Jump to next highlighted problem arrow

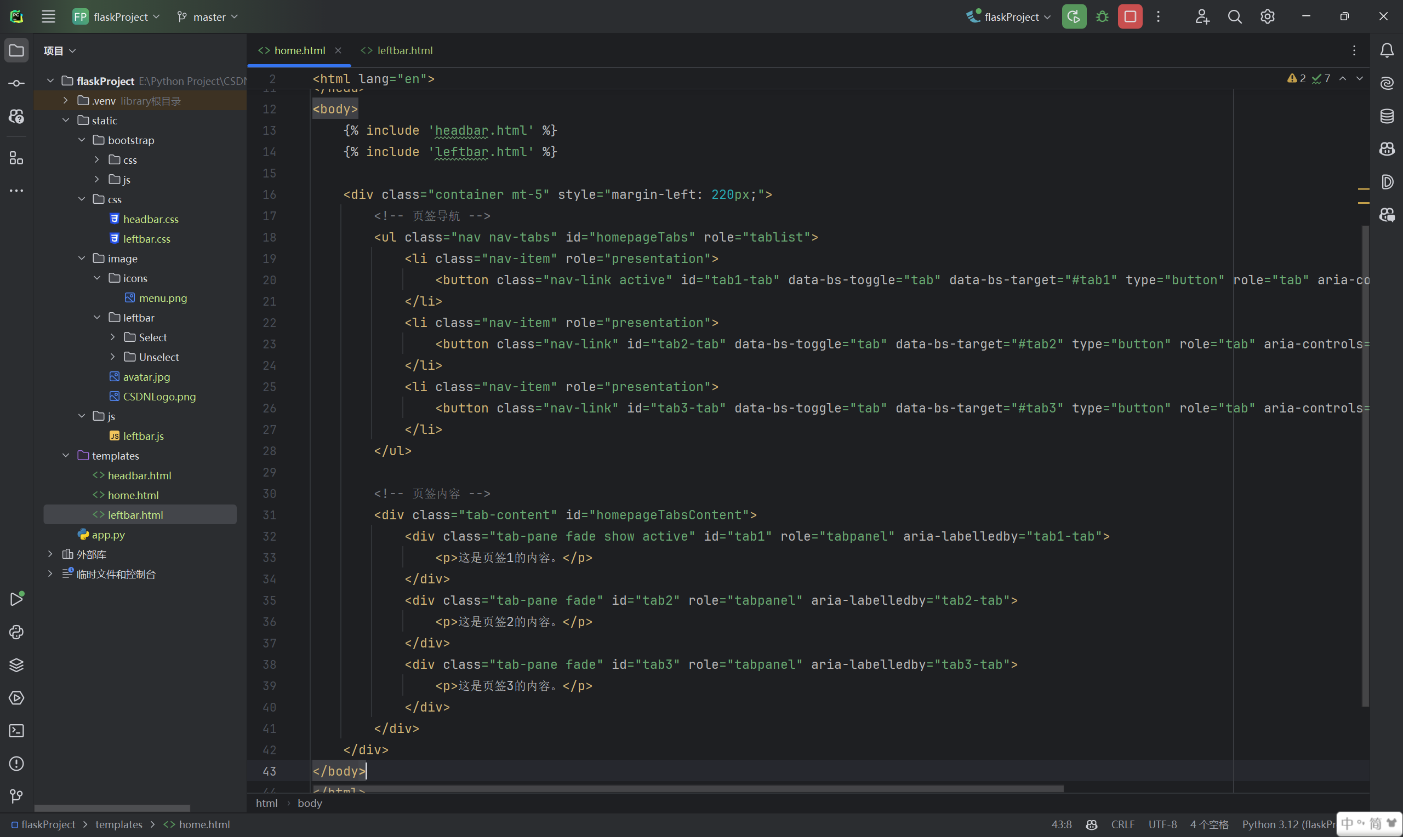point(1360,78)
